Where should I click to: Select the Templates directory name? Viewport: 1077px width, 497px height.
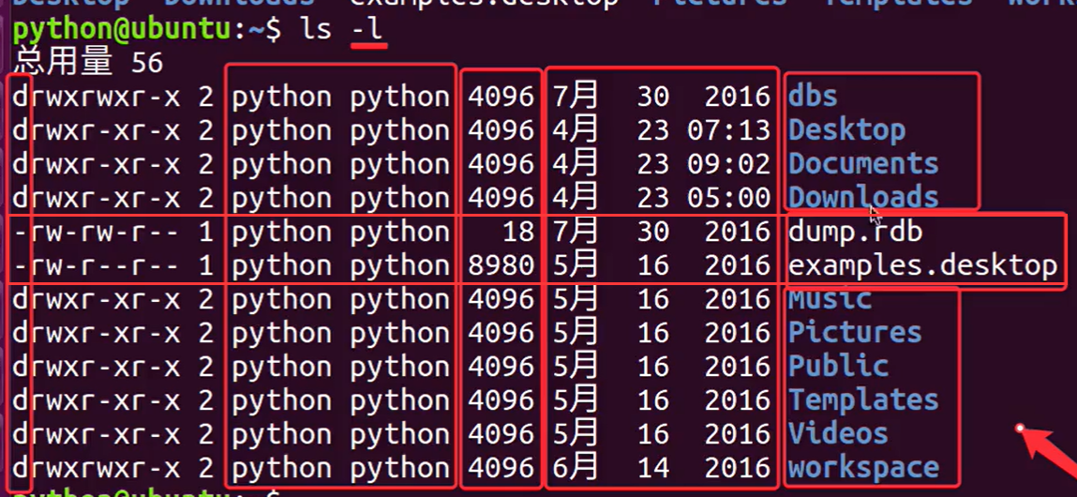coord(863,400)
